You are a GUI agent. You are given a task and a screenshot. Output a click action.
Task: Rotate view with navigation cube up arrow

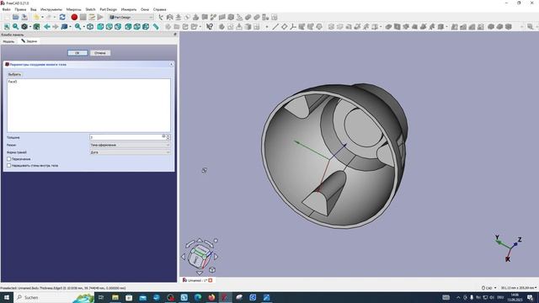(x=200, y=241)
